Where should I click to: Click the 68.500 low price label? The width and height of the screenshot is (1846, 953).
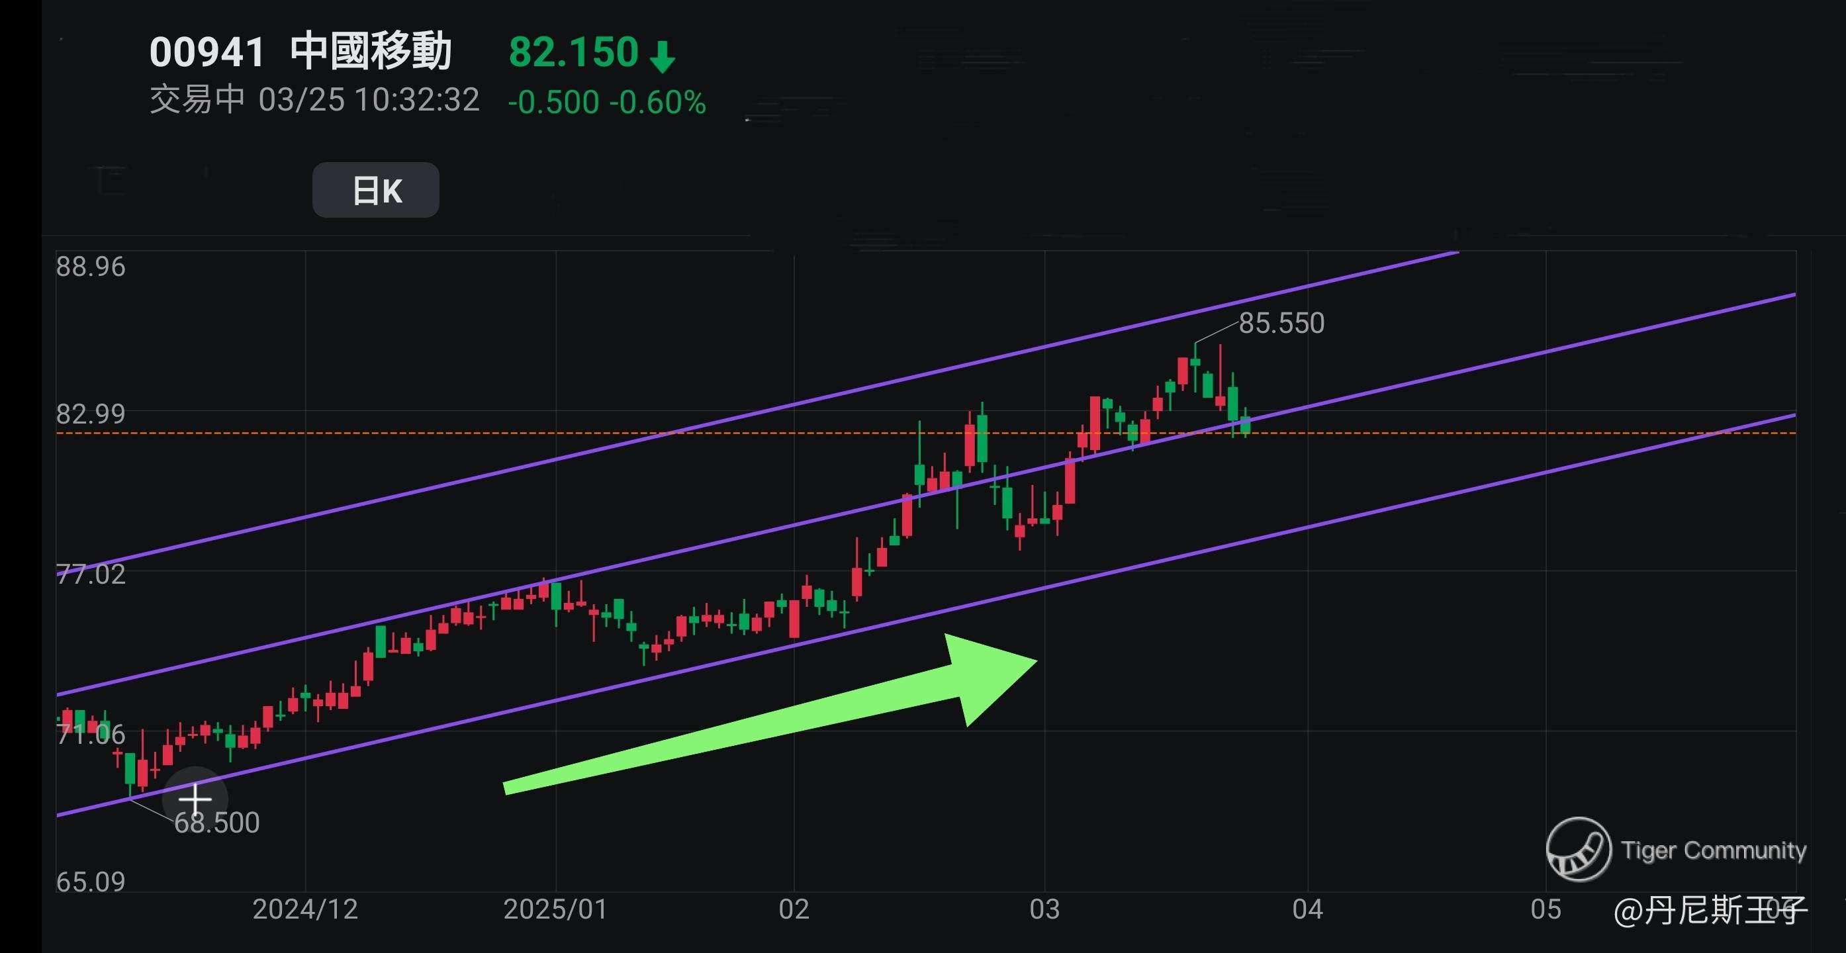pyautogui.click(x=216, y=823)
